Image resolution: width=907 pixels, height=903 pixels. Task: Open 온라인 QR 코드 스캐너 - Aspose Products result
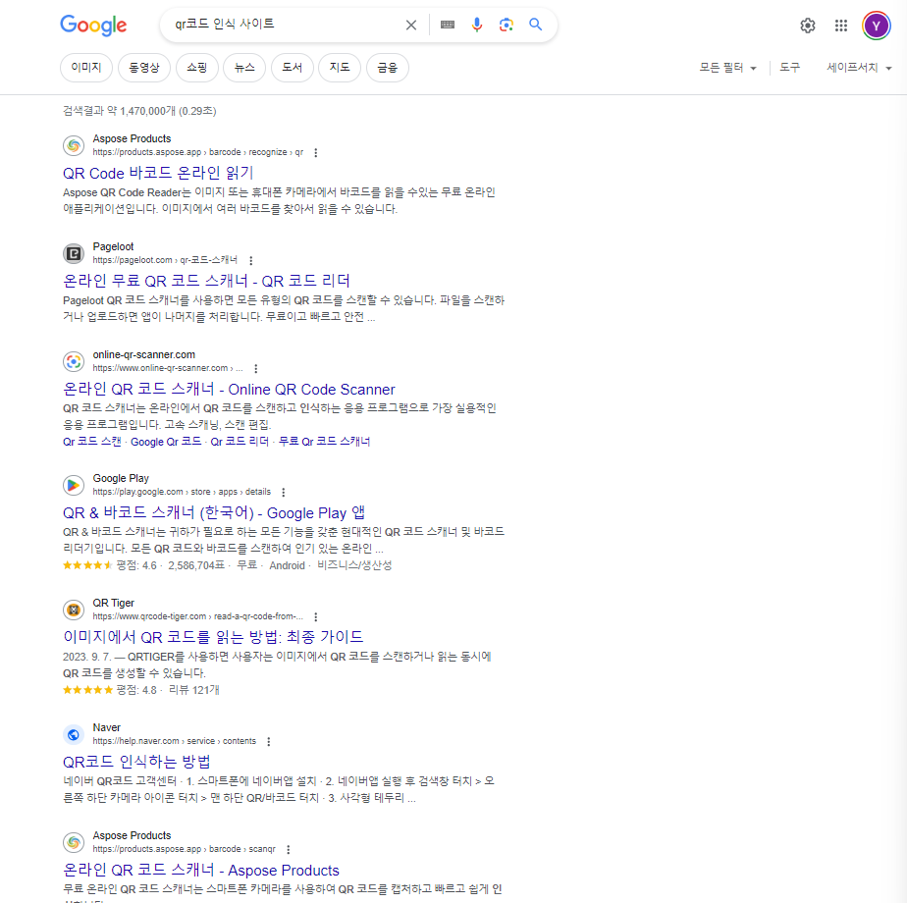(x=201, y=870)
